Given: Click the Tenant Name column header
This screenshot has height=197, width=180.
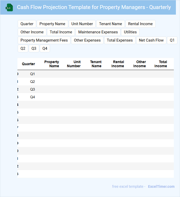Looking at the screenshot, I should [96, 64].
